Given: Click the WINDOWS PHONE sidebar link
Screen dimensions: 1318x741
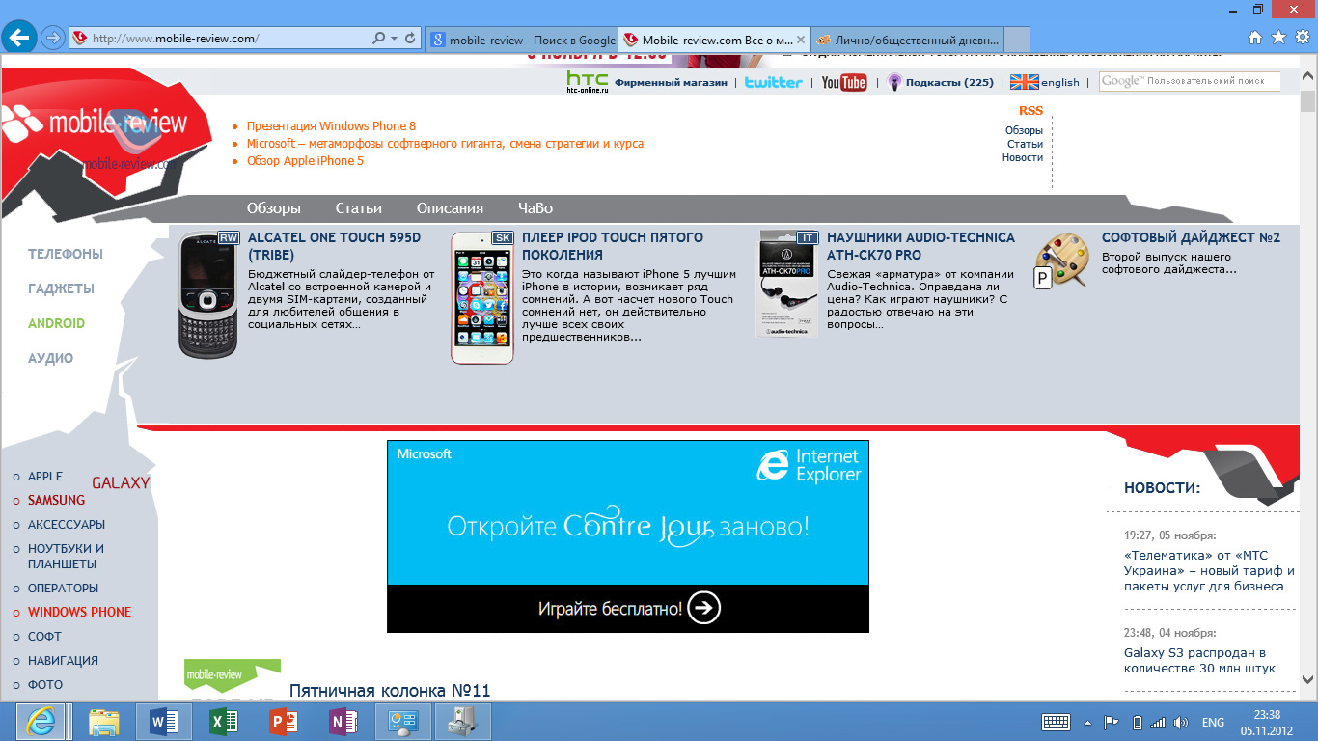Looking at the screenshot, I should [x=79, y=612].
